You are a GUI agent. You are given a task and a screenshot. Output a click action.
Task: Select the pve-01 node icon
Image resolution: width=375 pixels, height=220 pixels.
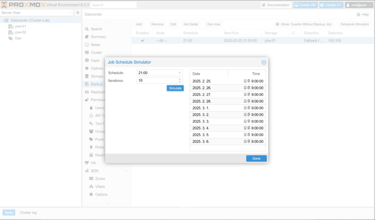point(11,26)
